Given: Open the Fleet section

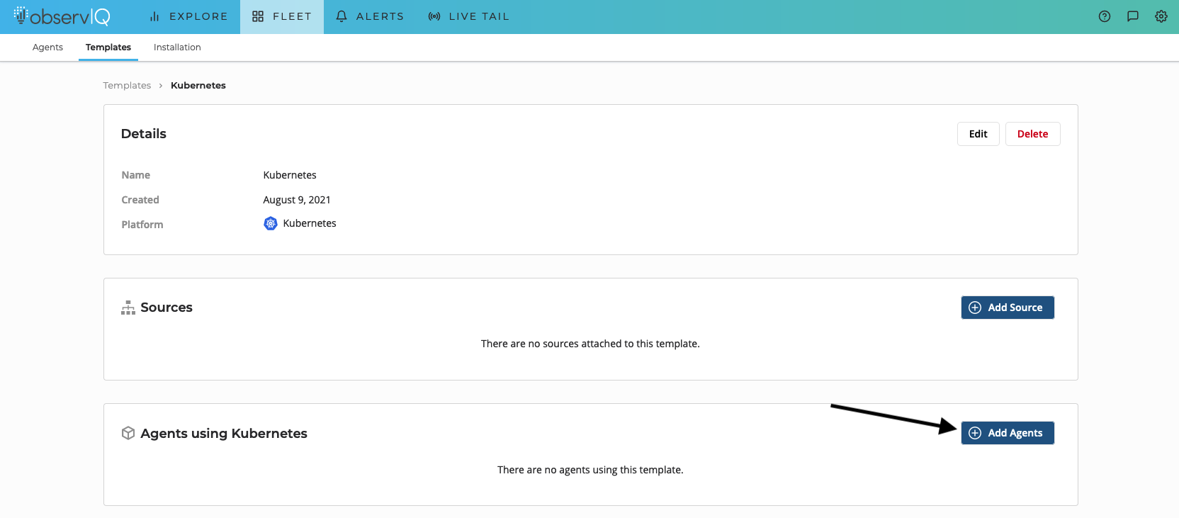Looking at the screenshot, I should point(282,16).
